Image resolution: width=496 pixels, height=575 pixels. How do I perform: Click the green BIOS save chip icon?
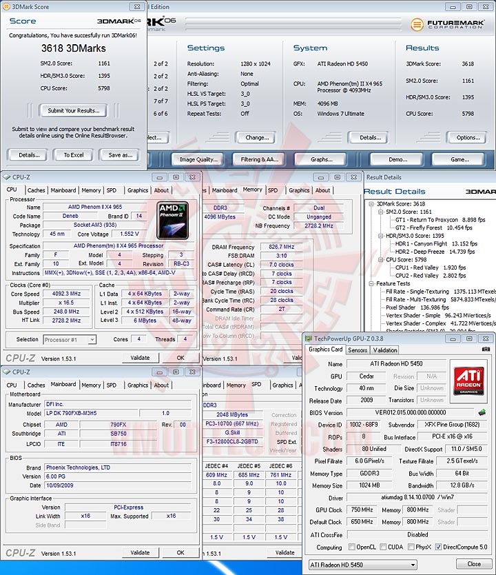(482, 412)
